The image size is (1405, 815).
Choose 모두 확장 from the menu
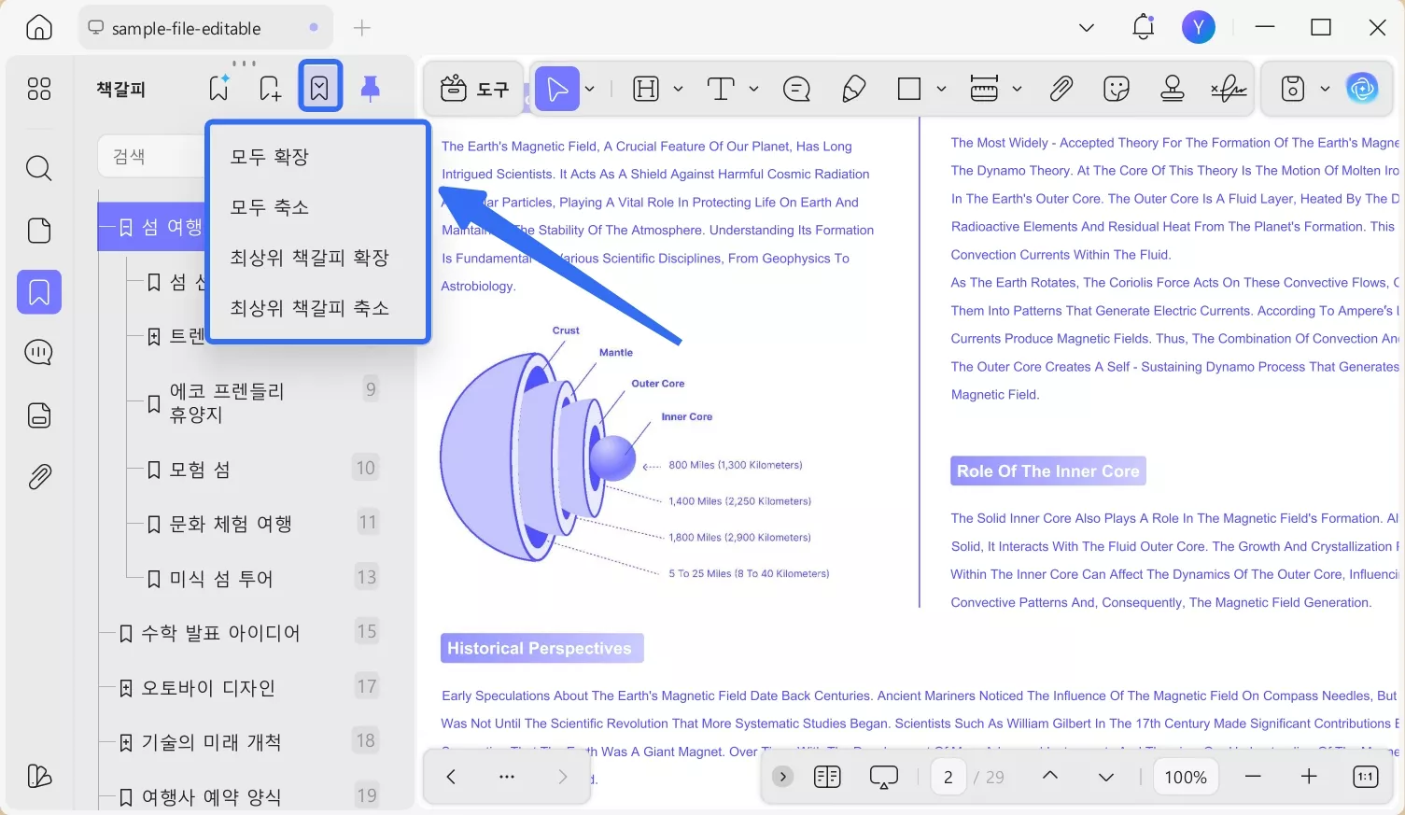click(270, 157)
